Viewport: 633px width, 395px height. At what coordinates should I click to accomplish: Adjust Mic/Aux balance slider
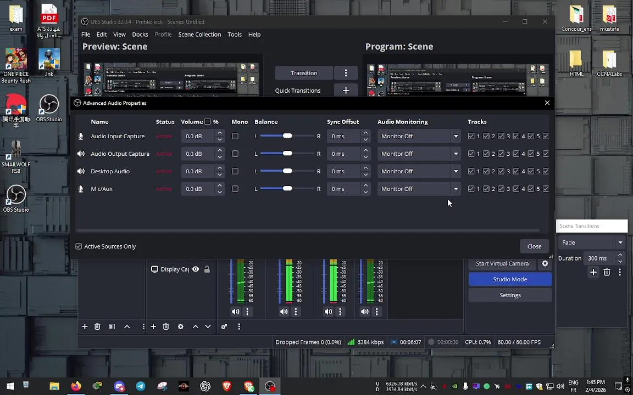287,189
